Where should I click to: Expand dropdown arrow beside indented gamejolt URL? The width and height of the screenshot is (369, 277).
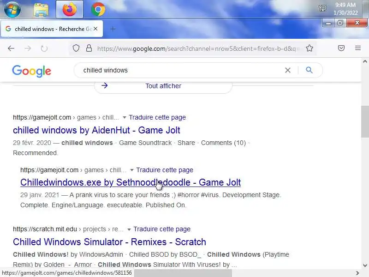tap(132, 170)
